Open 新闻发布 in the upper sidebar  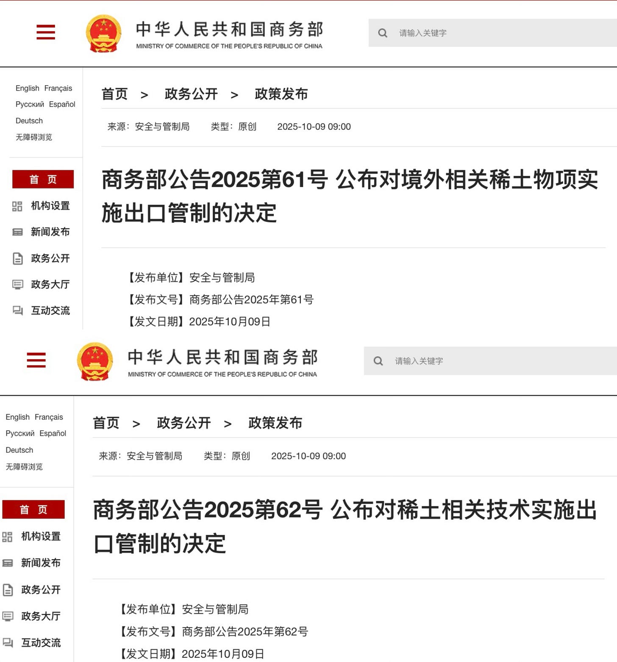(50, 232)
